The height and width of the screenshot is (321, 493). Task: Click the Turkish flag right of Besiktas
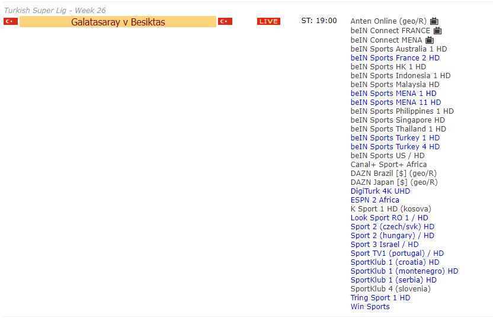[225, 21]
